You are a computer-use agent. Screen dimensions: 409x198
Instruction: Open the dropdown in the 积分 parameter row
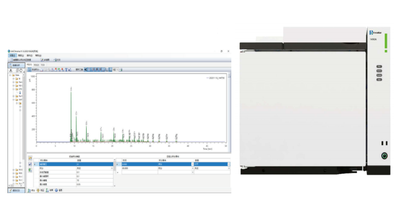click(x=112, y=168)
